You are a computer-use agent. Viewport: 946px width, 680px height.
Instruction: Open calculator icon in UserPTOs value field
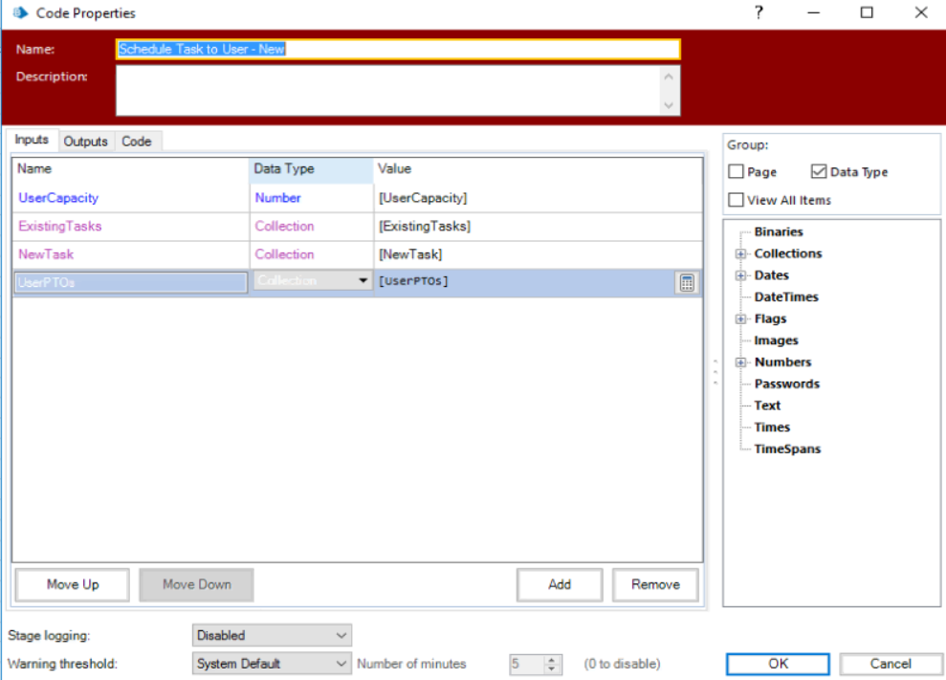[x=686, y=282]
